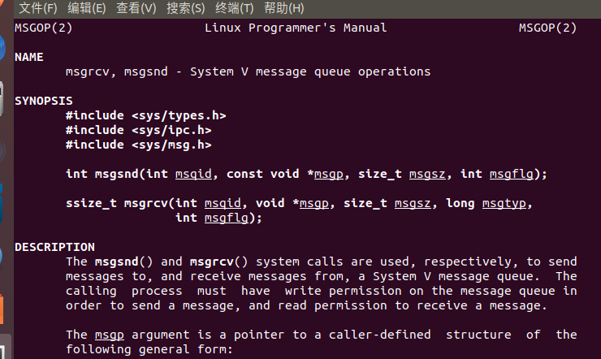Image resolution: width=601 pixels, height=359 pixels.
Task: Click the #include <sys/msg.h> line
Action: [138, 145]
